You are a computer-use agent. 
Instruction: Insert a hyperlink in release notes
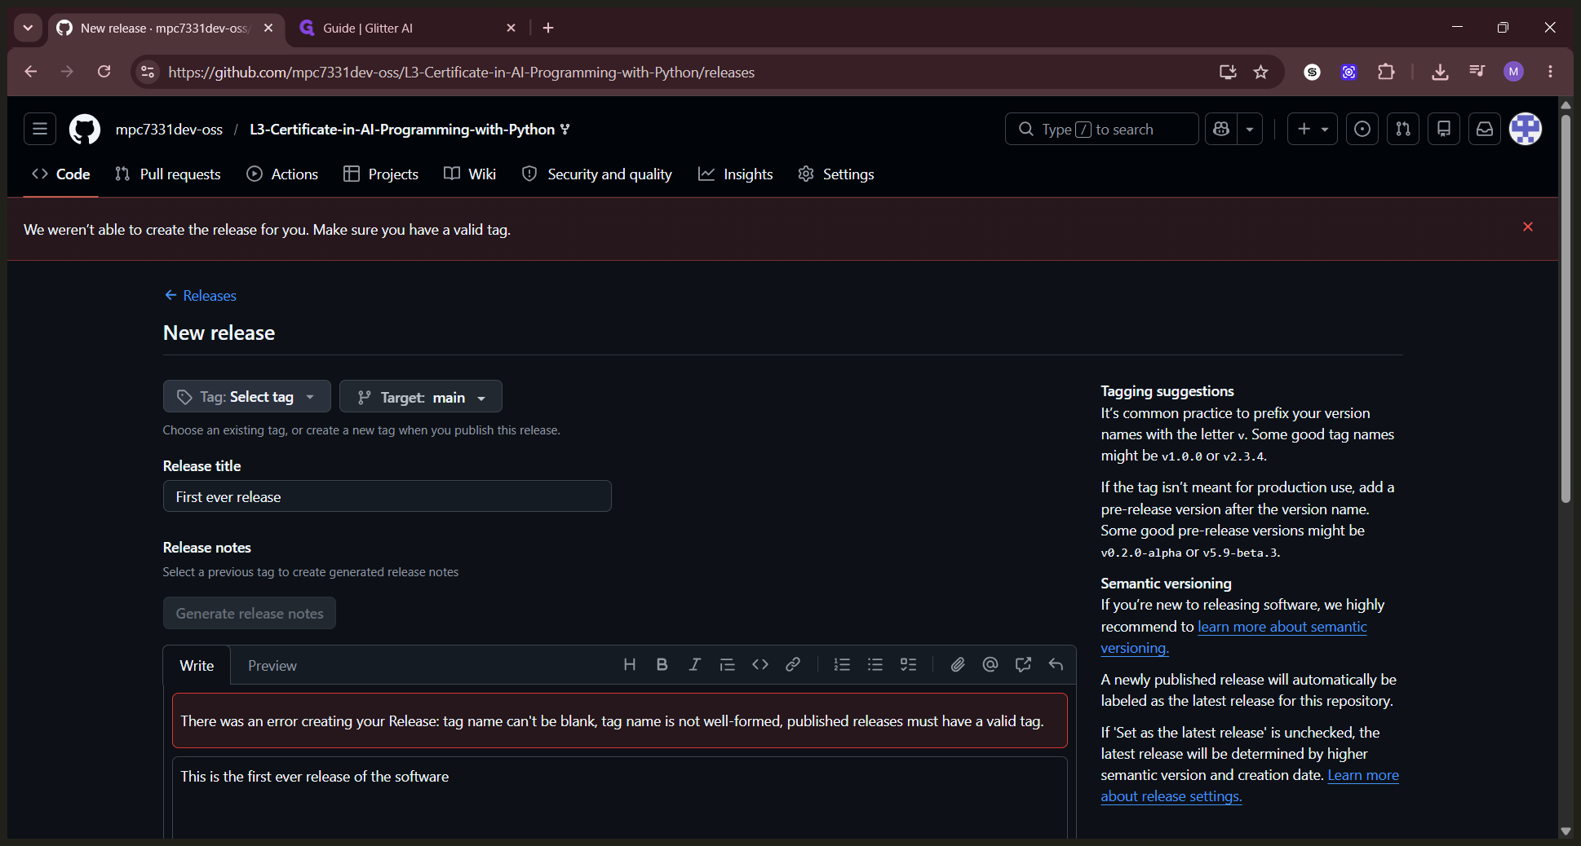pyautogui.click(x=792, y=664)
